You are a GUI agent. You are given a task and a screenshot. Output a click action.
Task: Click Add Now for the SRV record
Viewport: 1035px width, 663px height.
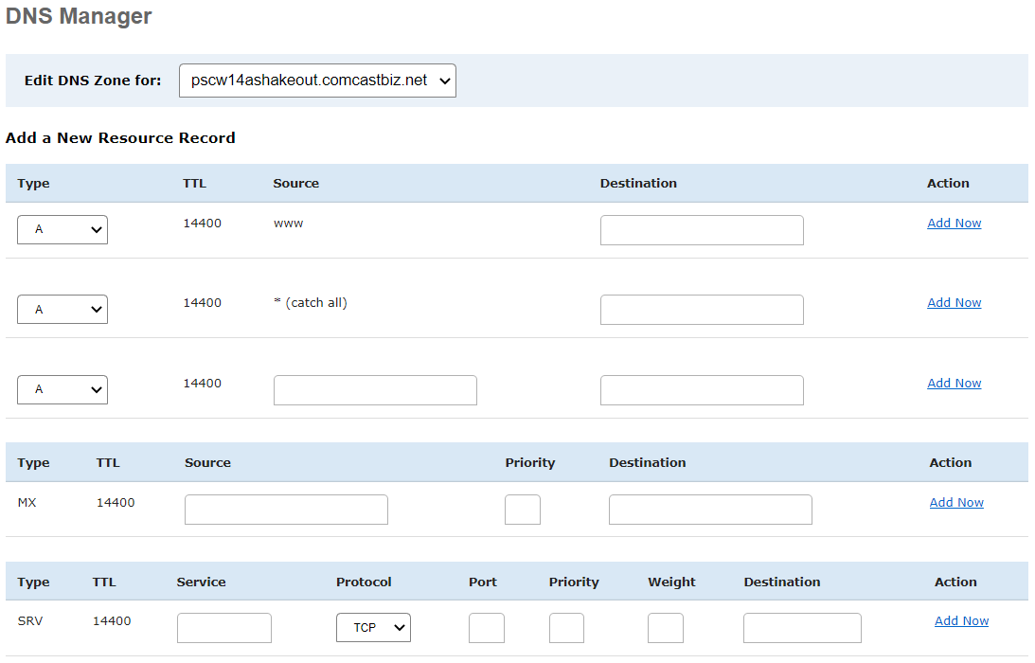click(961, 620)
